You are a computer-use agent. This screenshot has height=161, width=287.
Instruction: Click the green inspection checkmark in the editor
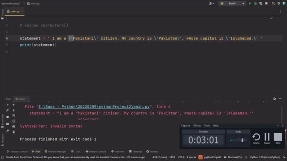[x=271, y=18]
